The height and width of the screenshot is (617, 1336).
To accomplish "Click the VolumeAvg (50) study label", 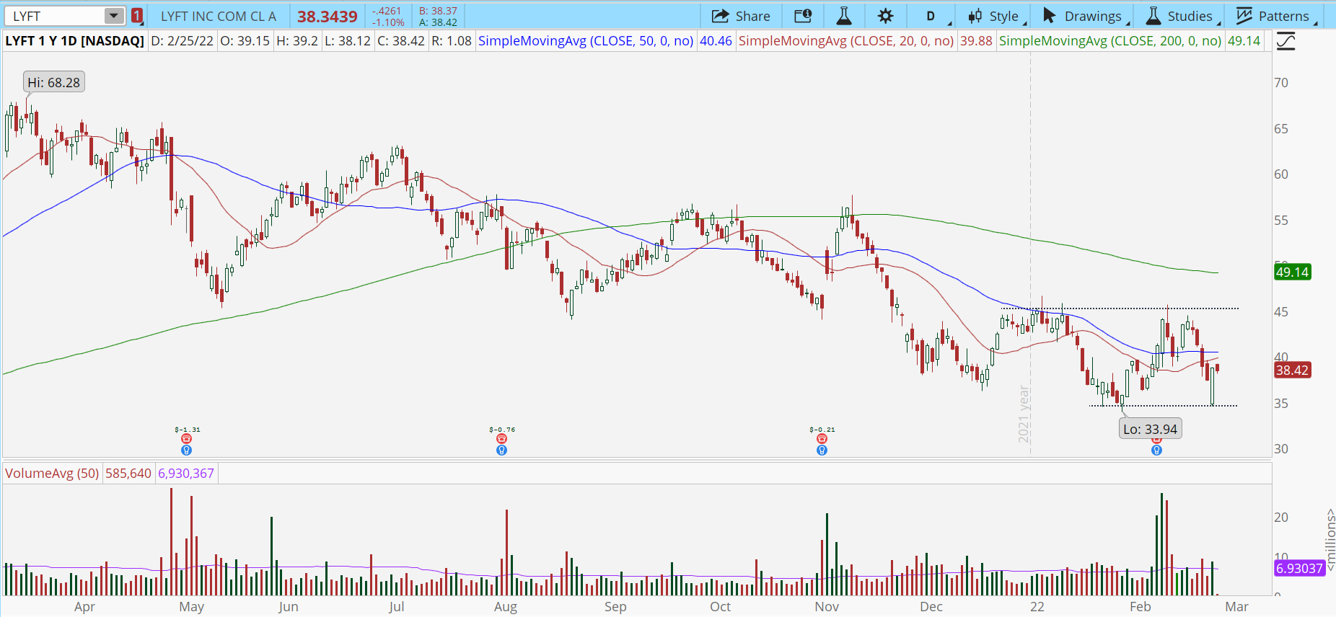I will tap(52, 474).
